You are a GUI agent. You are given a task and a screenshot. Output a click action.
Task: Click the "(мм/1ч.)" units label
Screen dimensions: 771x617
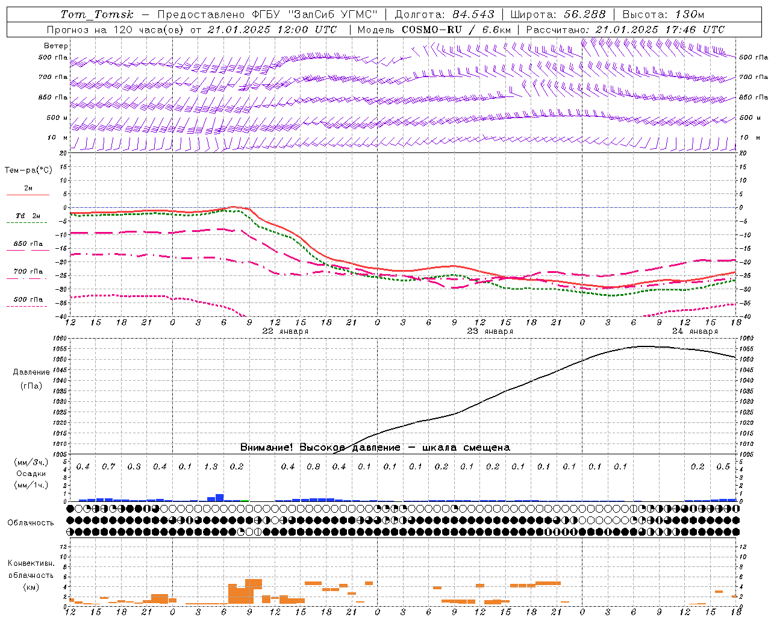pos(31,485)
